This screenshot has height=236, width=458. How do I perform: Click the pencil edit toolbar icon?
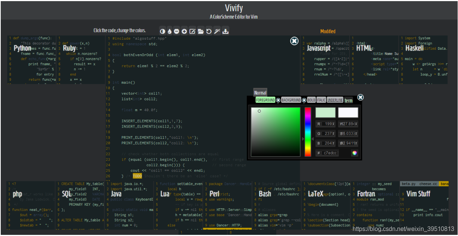tap(193, 31)
